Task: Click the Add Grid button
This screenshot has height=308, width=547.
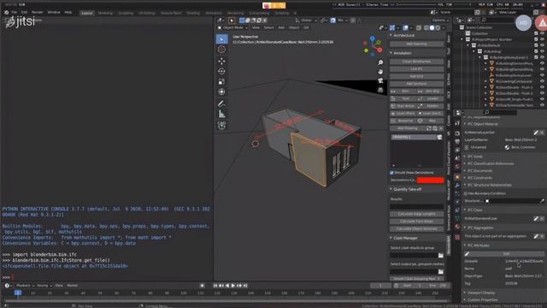Action: [x=416, y=76]
